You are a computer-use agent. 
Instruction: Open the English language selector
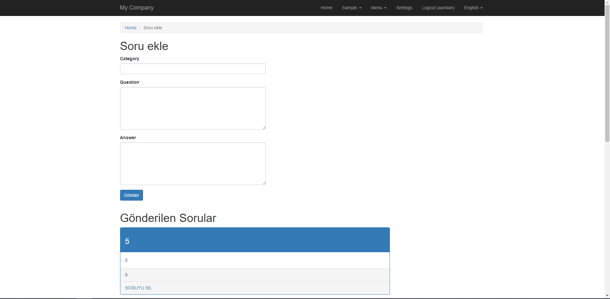click(x=473, y=8)
